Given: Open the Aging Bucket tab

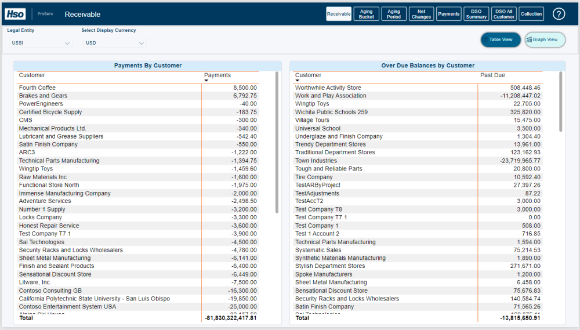Looking at the screenshot, I should coord(367,14).
